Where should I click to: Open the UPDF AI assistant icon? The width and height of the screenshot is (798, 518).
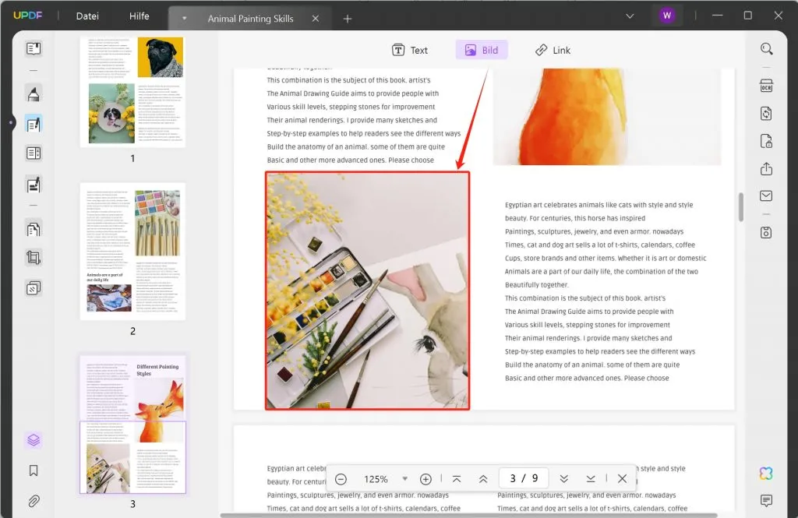[767, 474]
